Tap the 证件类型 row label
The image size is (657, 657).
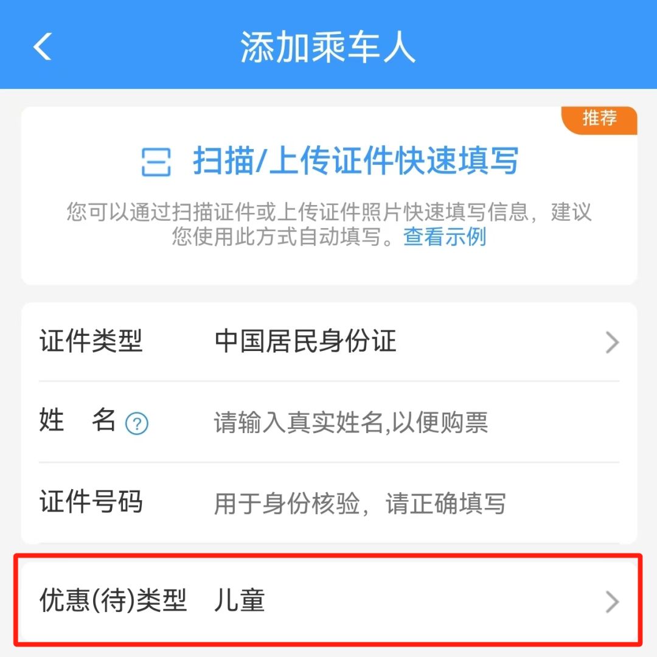(91, 341)
